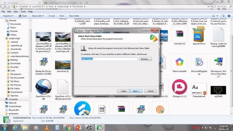233x131 pixels.
Task: Open the change view options dropdown arrow
Action: pyautogui.click(x=217, y=16)
